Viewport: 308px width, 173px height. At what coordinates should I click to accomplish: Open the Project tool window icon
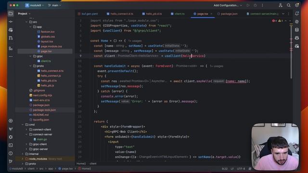11,13
